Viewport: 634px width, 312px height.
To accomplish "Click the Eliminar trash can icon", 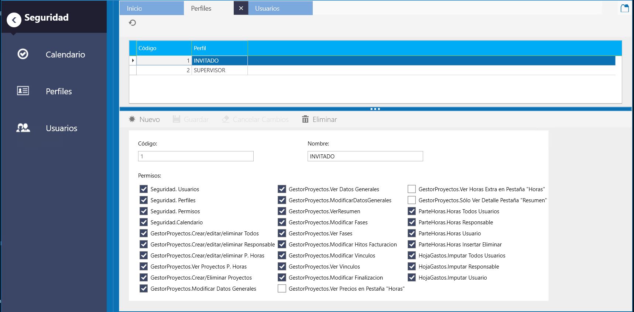I will [x=305, y=119].
